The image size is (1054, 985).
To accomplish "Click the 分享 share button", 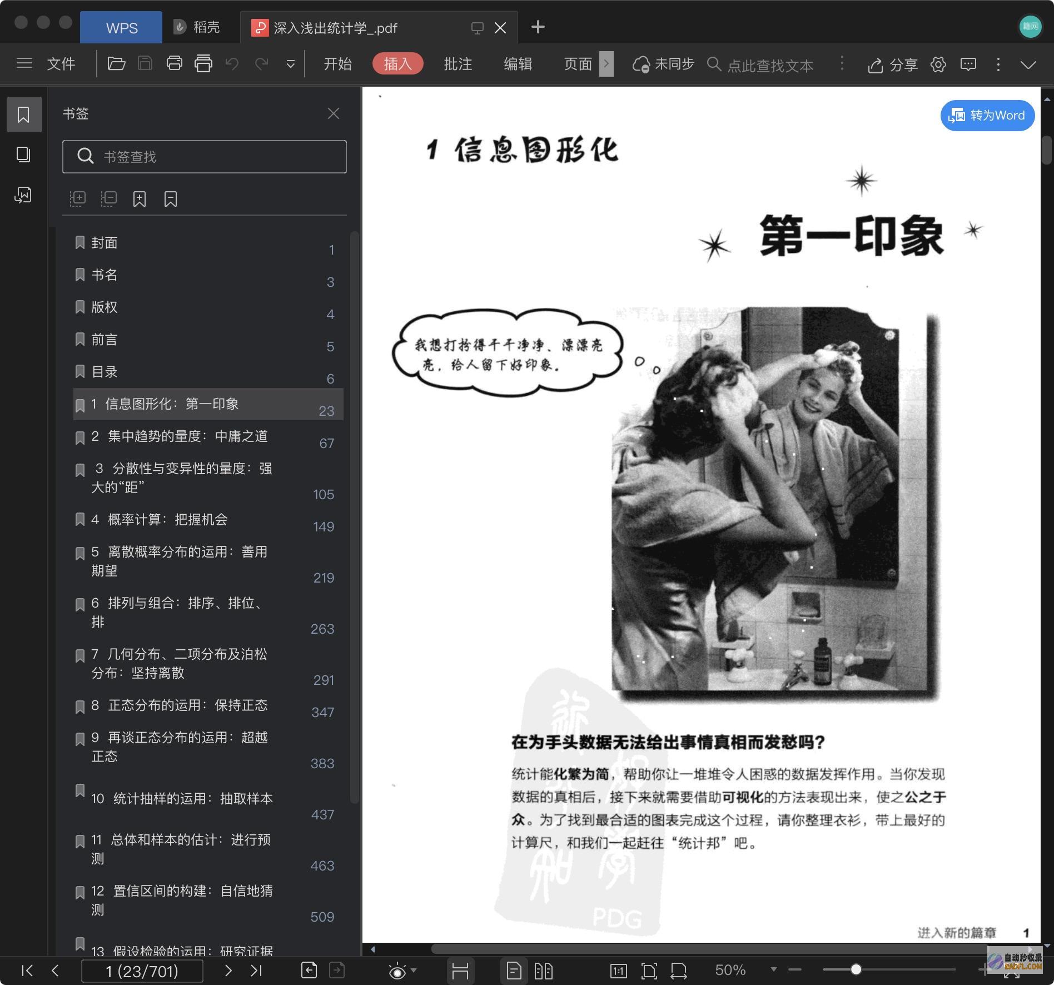I will (893, 65).
